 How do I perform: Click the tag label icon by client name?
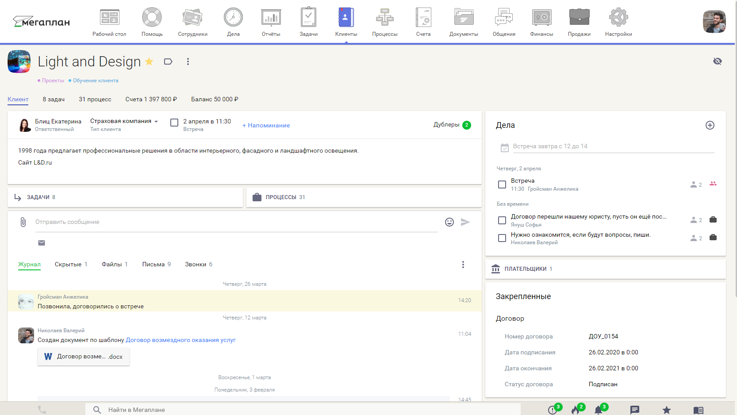(168, 61)
